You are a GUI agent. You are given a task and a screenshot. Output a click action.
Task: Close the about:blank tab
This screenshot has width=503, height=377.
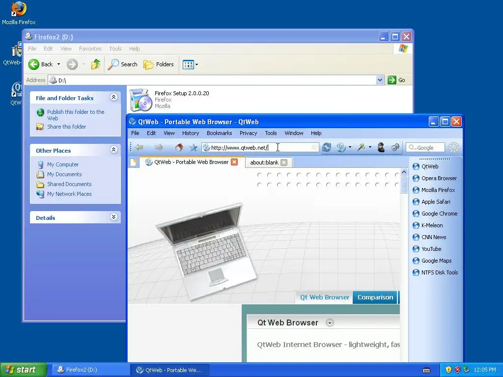point(284,162)
